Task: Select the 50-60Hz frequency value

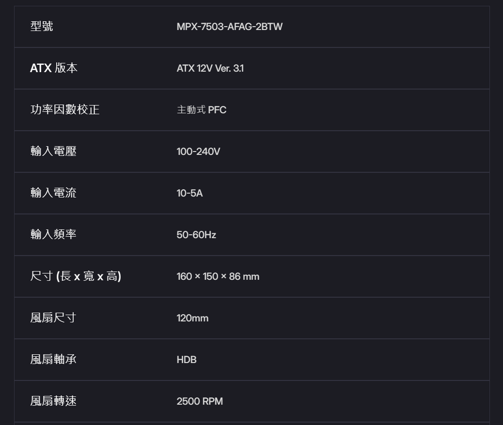Action: (196, 235)
